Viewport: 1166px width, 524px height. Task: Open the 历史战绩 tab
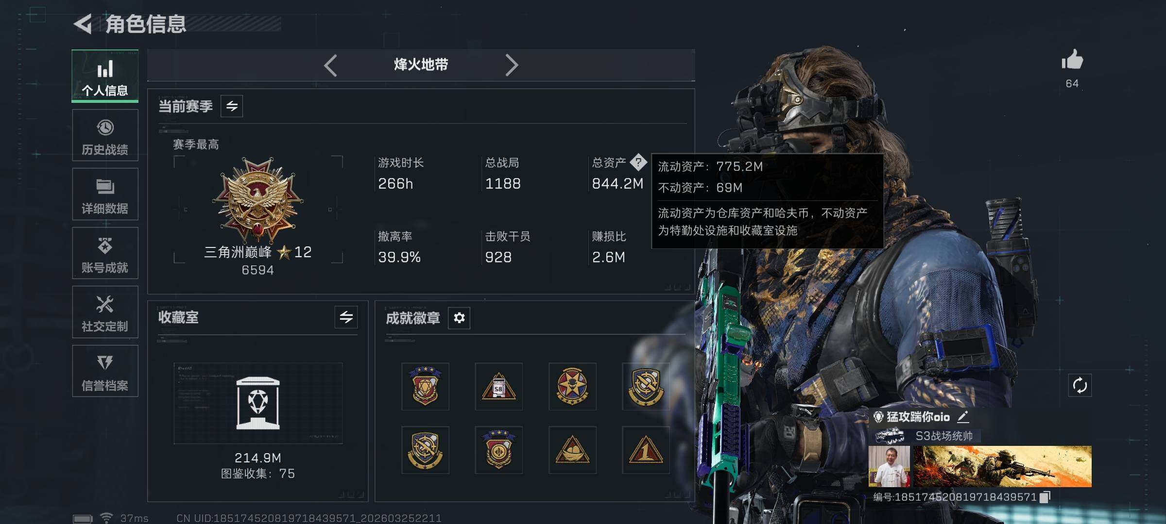coord(105,135)
